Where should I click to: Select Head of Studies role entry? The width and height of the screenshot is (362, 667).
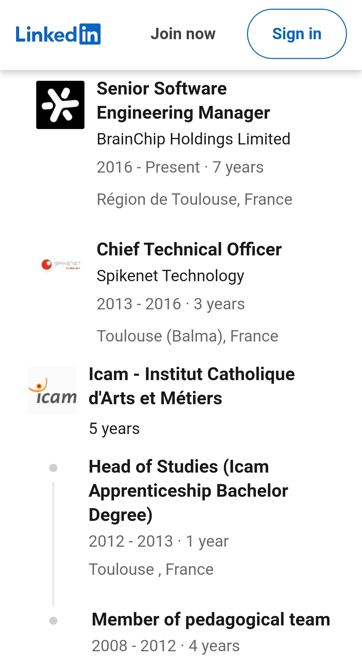point(188,491)
